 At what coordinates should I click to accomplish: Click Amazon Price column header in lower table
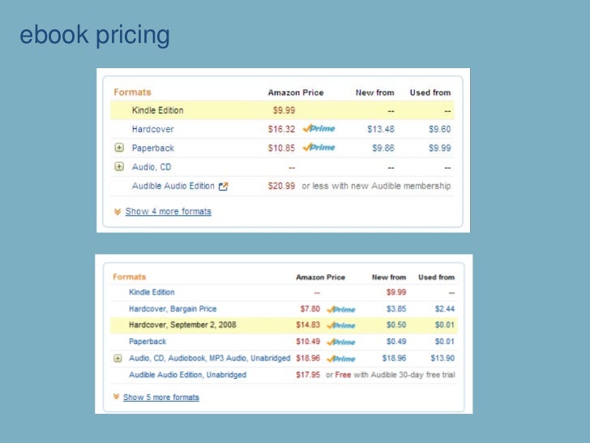coord(320,277)
